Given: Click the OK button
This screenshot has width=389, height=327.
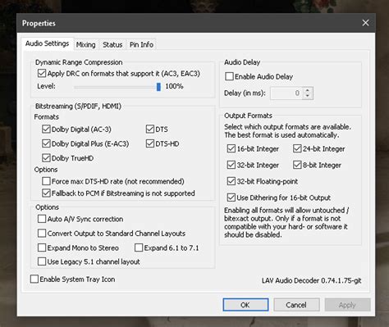Looking at the screenshot, I should point(245,305).
